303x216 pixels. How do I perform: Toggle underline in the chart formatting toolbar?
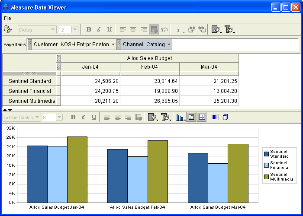tap(93, 117)
